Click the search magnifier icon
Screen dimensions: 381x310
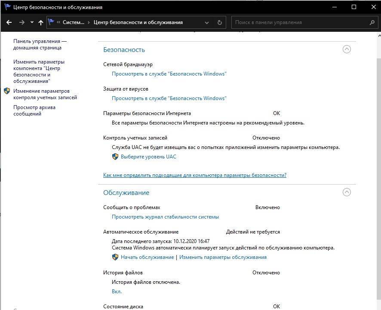tap(372, 22)
